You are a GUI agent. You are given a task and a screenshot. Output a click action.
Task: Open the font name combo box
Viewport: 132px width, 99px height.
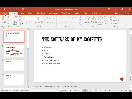point(32,18)
